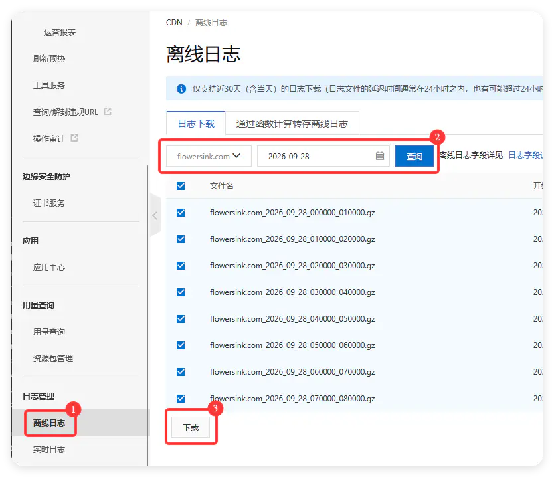Click the calendar icon in date field
This screenshot has width=554, height=477.
click(380, 156)
